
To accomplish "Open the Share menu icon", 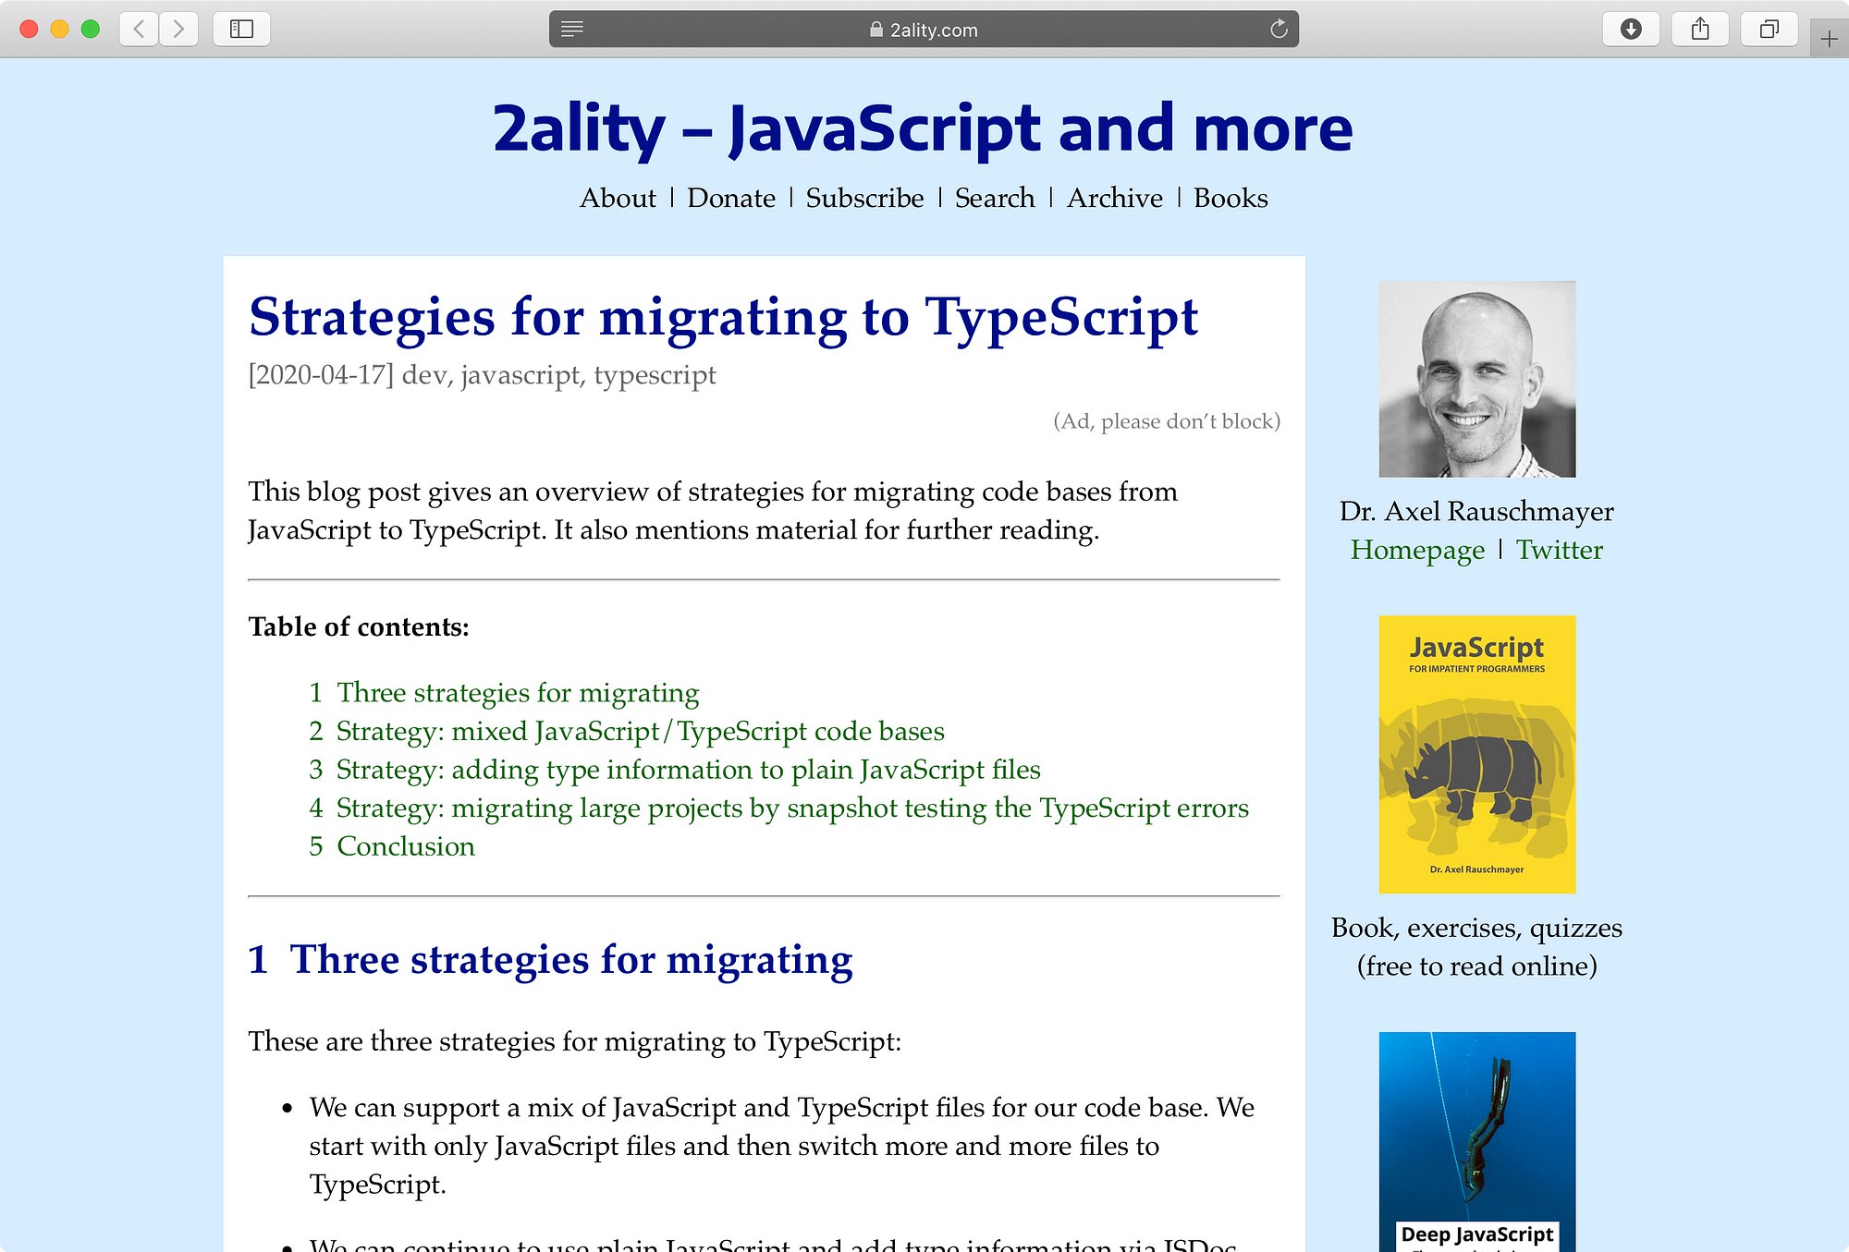I will 1700,30.
